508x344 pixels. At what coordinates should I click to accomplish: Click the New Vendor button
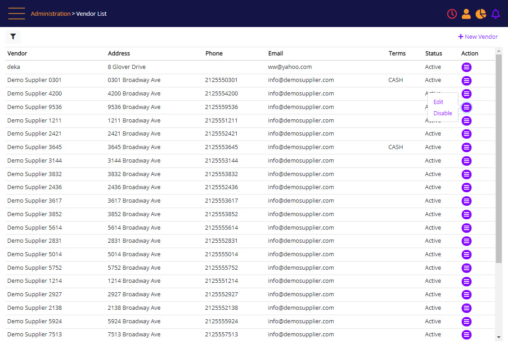[478, 36]
